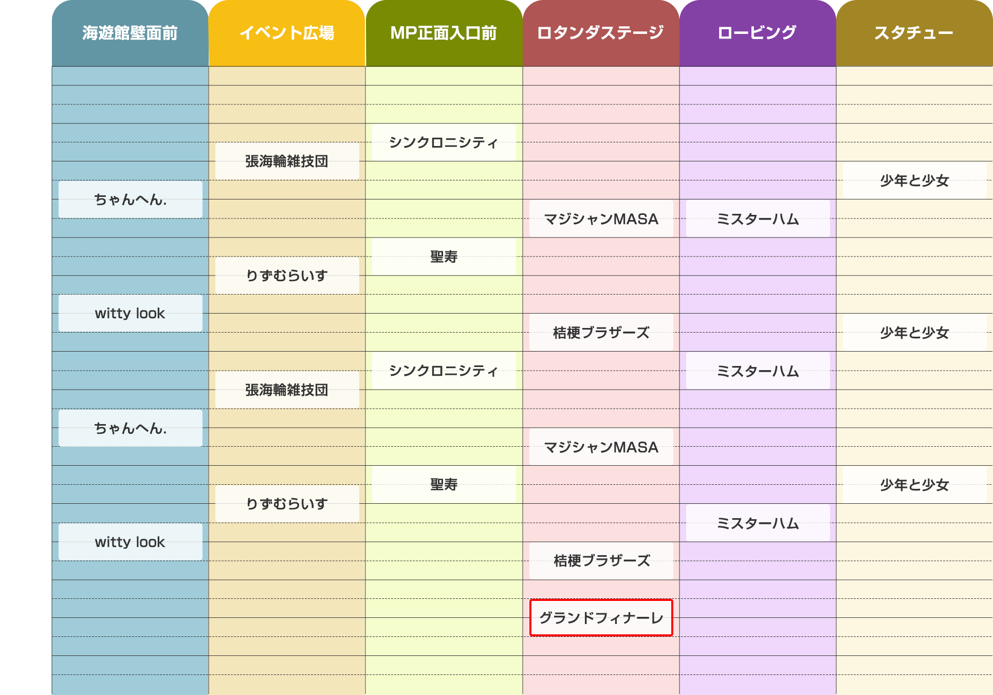The height and width of the screenshot is (695, 993).
Task: Select the 12:30 りずむらいす slot
Action: point(286,276)
